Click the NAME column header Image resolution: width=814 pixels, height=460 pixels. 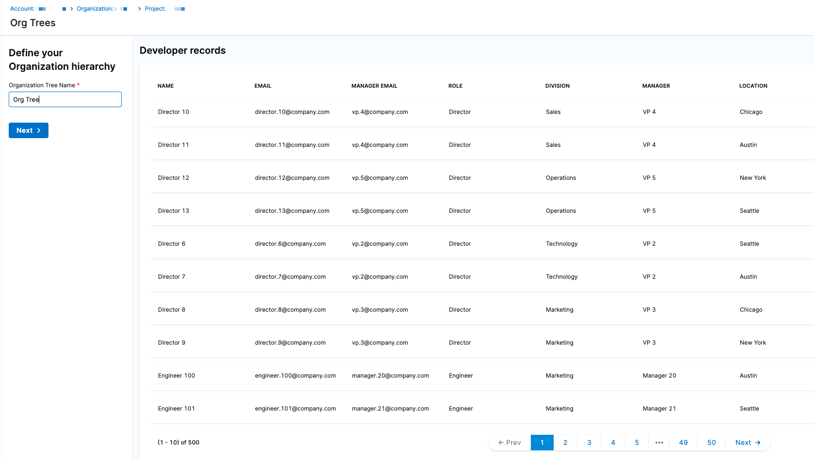click(x=166, y=86)
